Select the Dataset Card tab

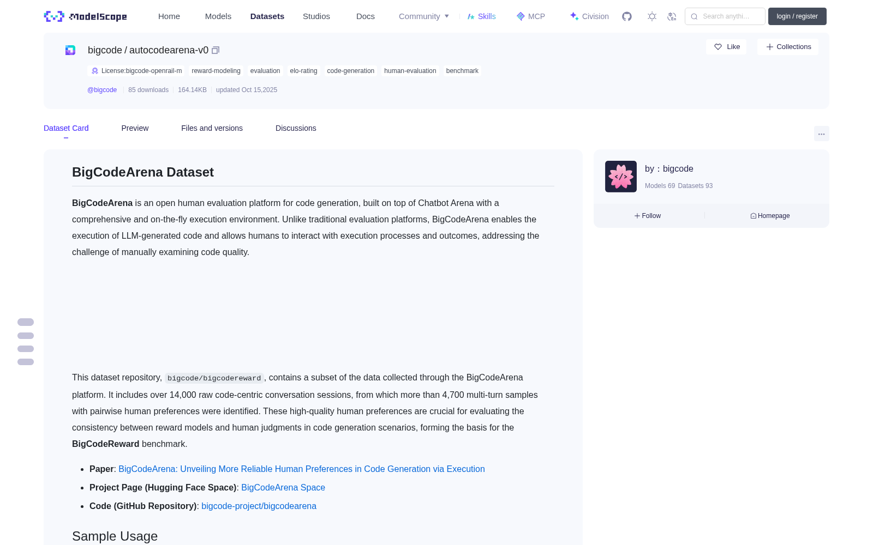(66, 128)
